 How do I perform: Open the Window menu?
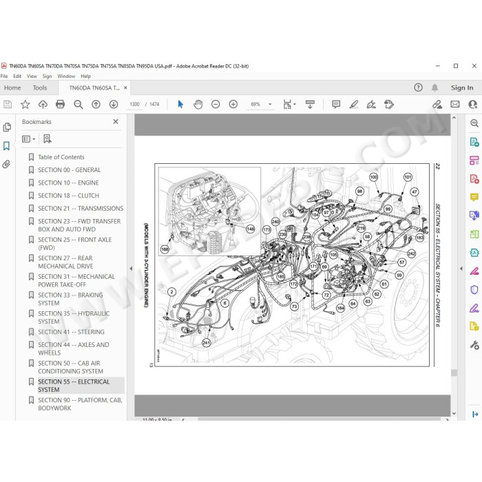tap(66, 76)
